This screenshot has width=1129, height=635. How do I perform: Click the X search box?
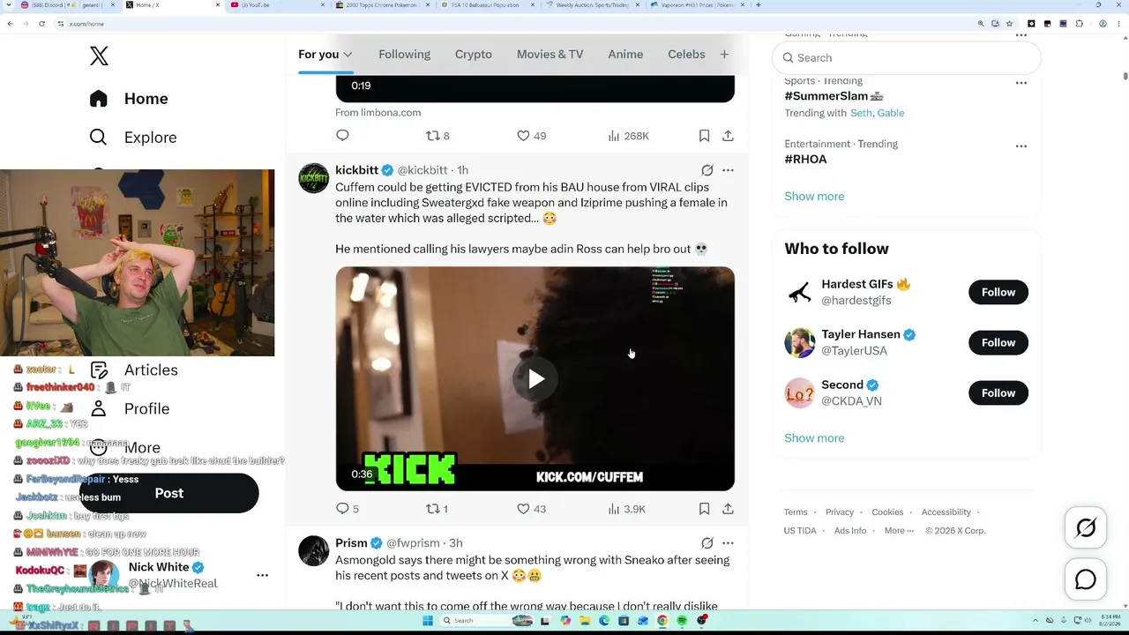pyautogui.click(x=907, y=58)
